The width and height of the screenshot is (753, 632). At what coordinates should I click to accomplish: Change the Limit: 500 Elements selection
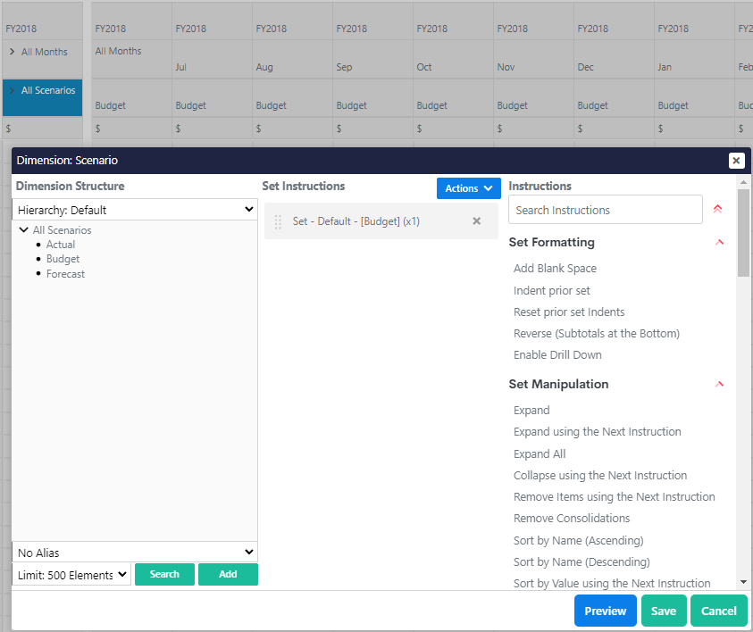click(71, 575)
